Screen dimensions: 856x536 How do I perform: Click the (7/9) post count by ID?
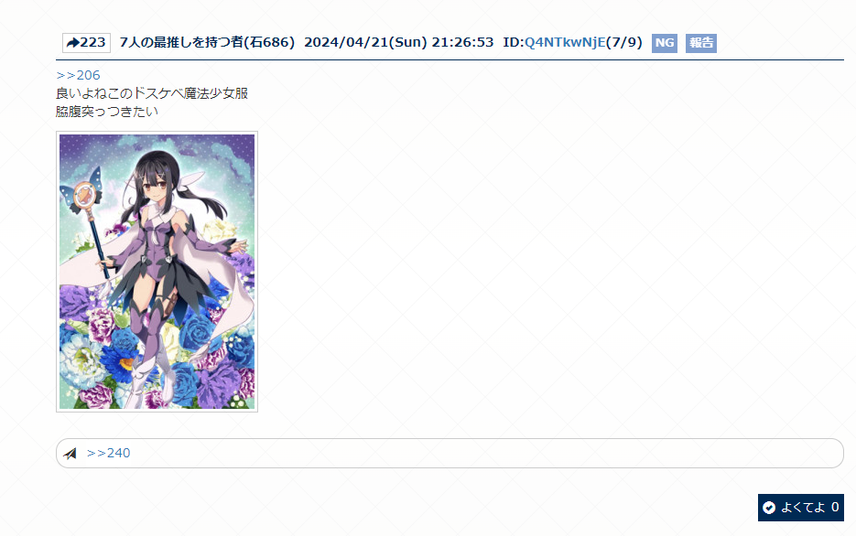click(624, 42)
